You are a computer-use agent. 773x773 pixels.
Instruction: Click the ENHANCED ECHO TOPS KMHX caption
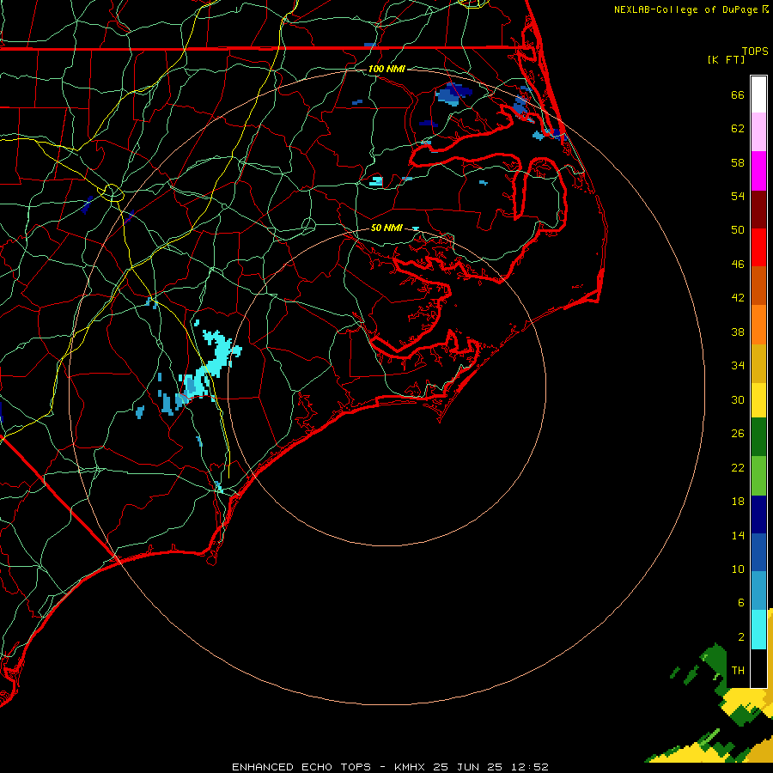click(x=390, y=767)
